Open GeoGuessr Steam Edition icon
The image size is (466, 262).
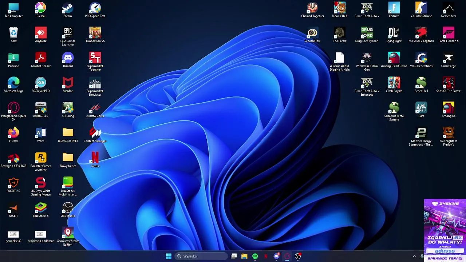click(x=68, y=237)
